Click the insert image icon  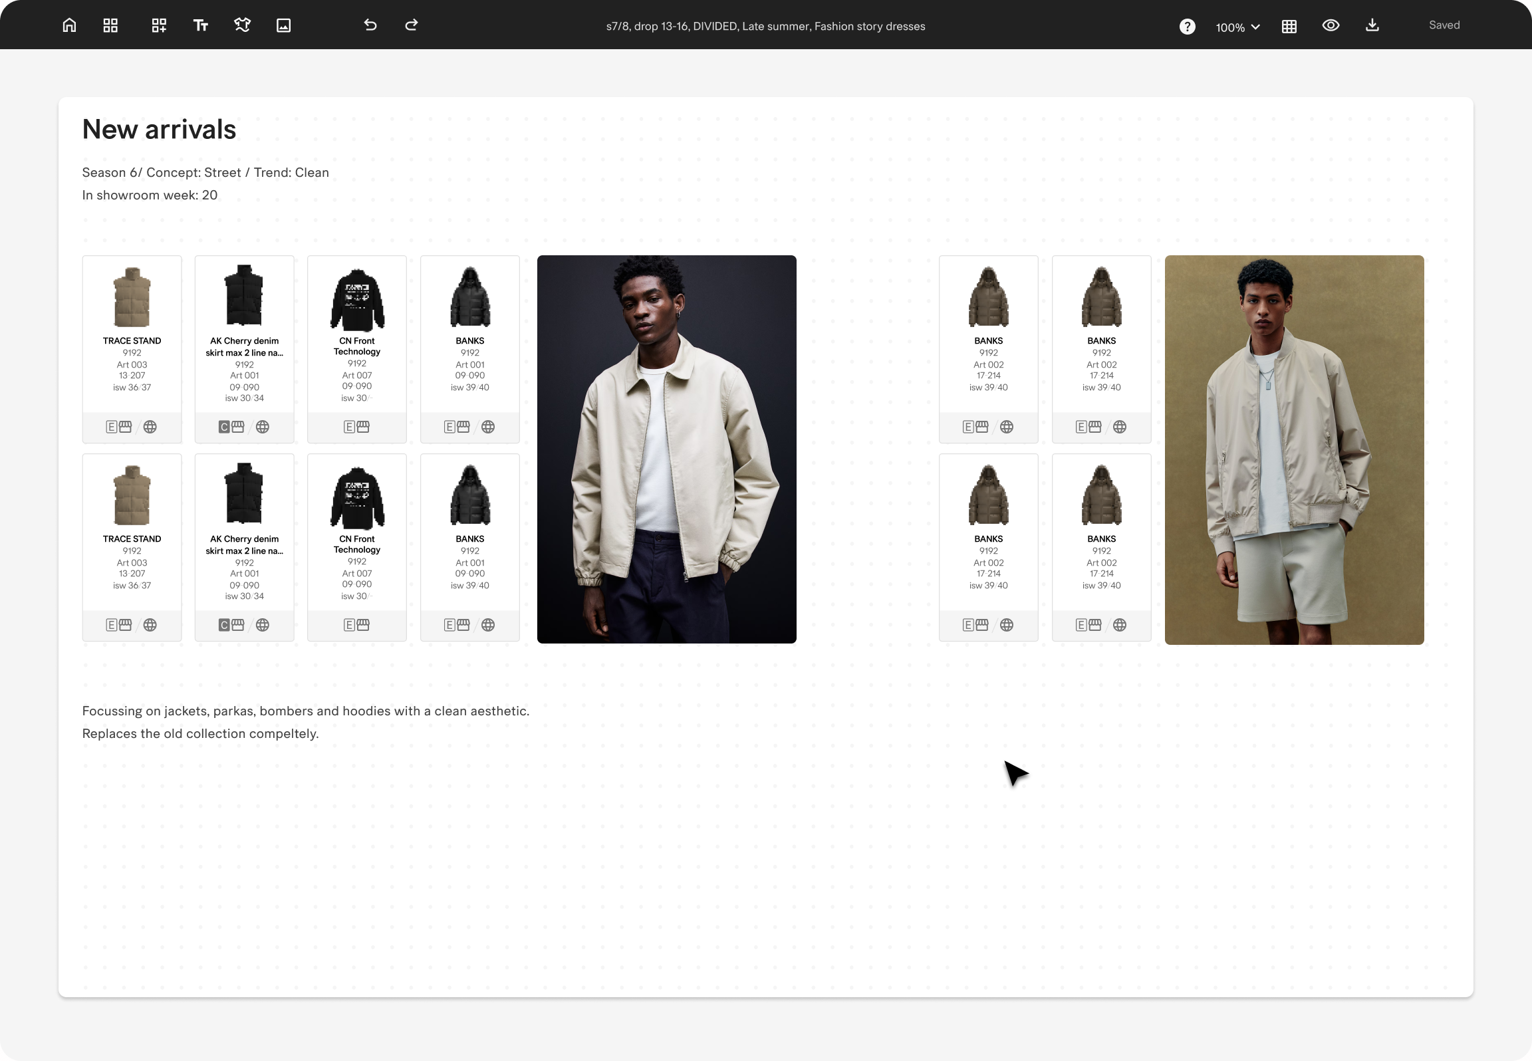(x=283, y=25)
